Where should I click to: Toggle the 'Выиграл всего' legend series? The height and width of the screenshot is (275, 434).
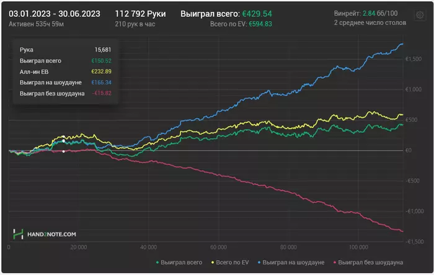click(x=179, y=262)
